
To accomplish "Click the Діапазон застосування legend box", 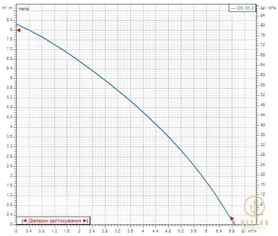I will [x=53, y=221].
